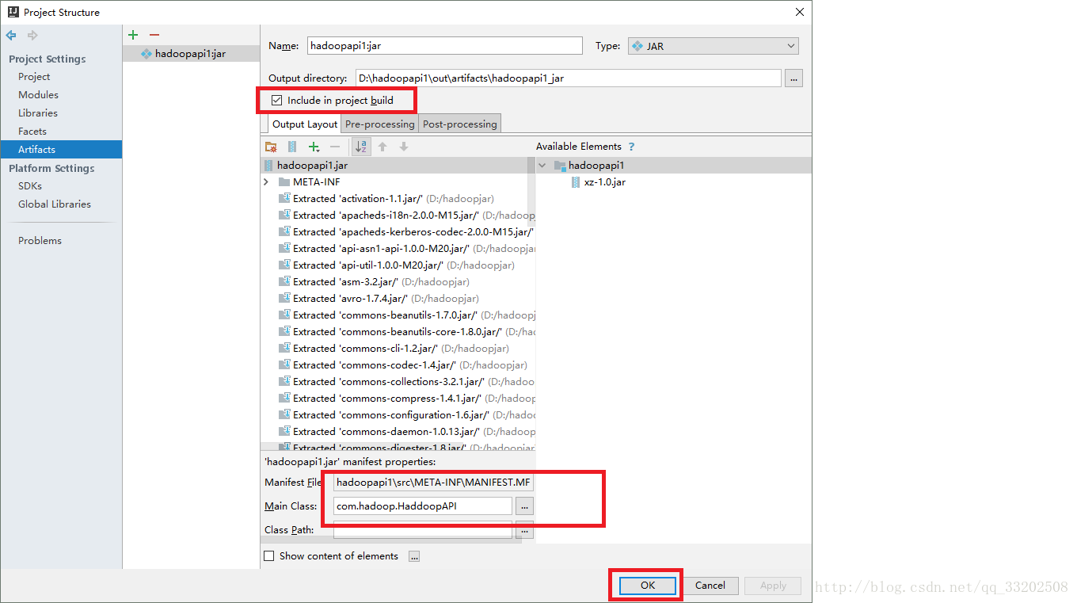The width and height of the screenshot is (1077, 603).
Task: Expand the META-INF folder node
Action: (267, 182)
